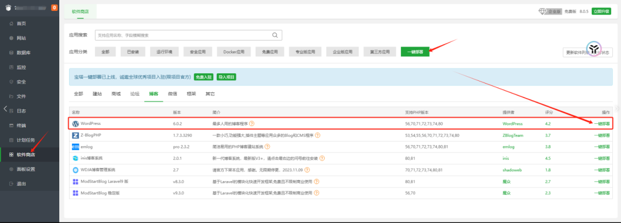Click the green 免费入驻 button
The height and width of the screenshot is (223, 621).
[204, 77]
